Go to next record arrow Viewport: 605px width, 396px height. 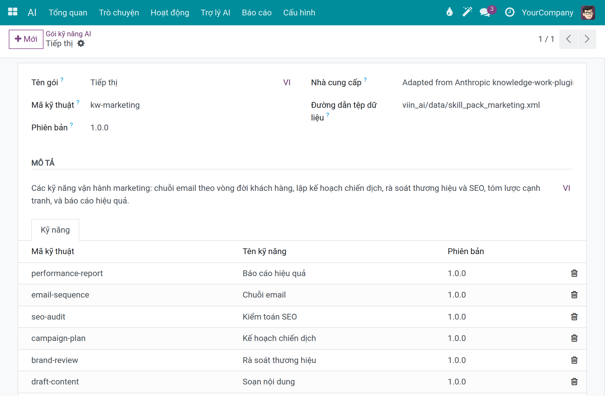tap(587, 39)
